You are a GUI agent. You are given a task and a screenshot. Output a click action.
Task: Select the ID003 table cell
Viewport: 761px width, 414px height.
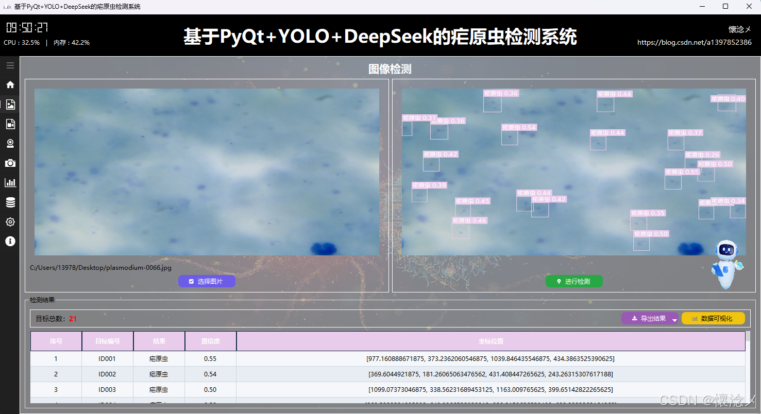108,390
